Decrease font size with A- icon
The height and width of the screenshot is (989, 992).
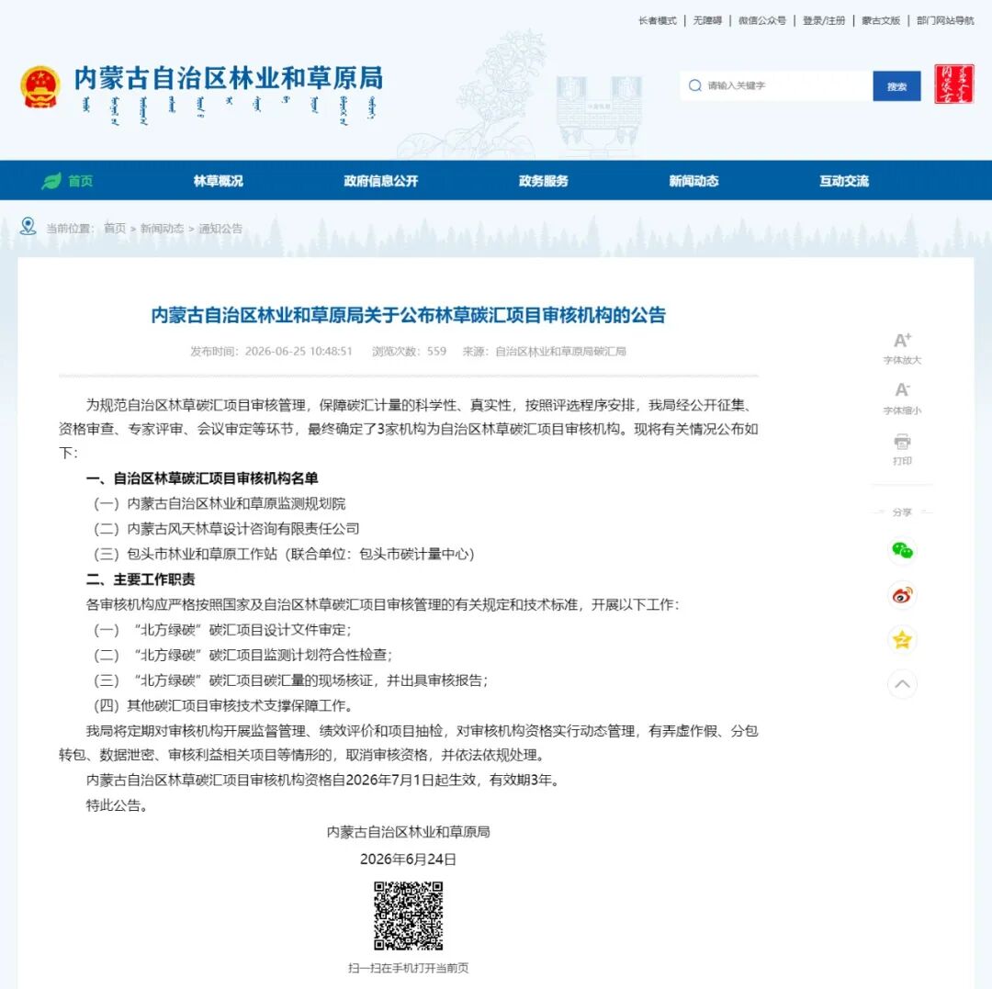(x=902, y=389)
